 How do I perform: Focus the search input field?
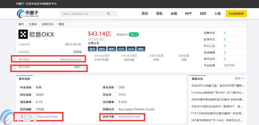[83, 14]
